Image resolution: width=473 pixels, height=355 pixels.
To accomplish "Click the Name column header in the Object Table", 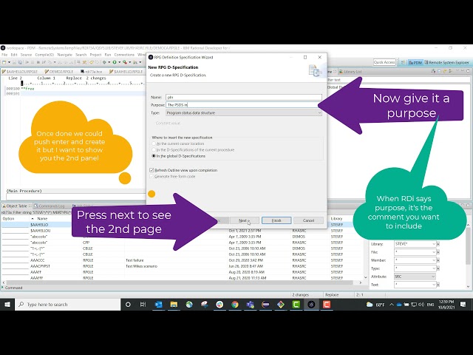I will pyautogui.click(x=42, y=219).
